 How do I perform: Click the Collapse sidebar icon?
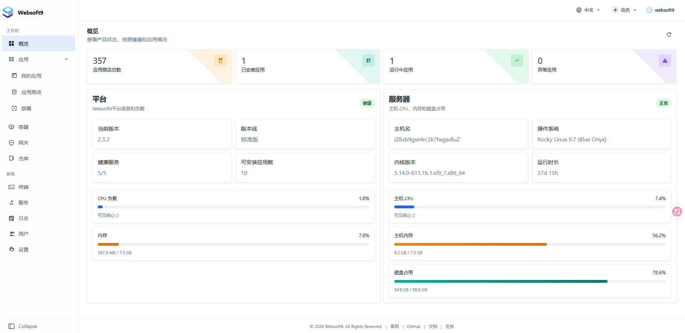11,326
